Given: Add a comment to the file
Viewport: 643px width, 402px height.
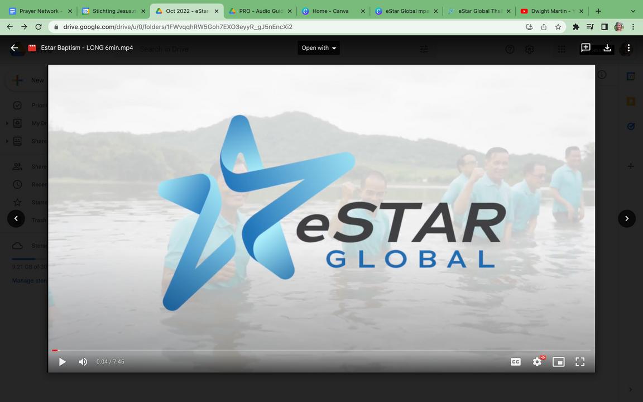Looking at the screenshot, I should [x=586, y=48].
